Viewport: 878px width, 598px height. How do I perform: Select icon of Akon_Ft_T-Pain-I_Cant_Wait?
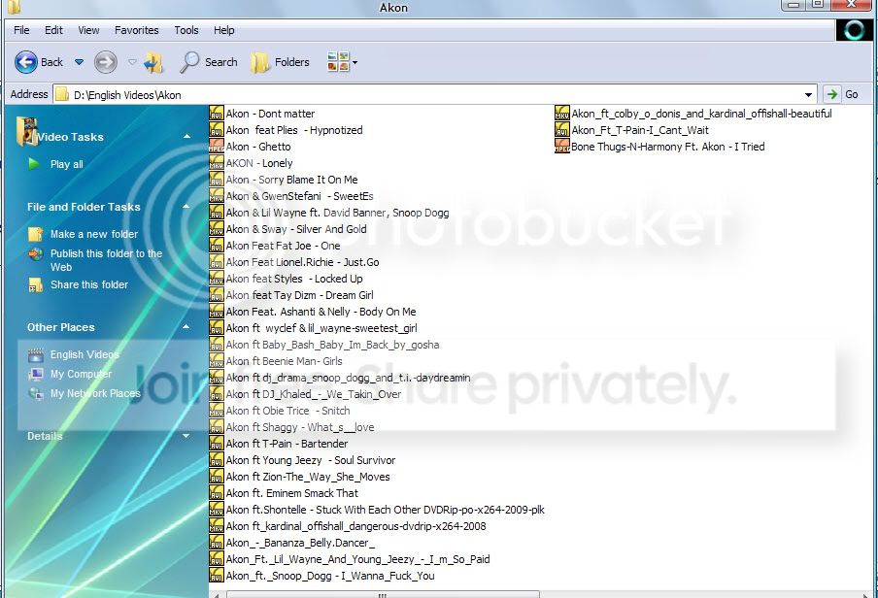coord(562,130)
